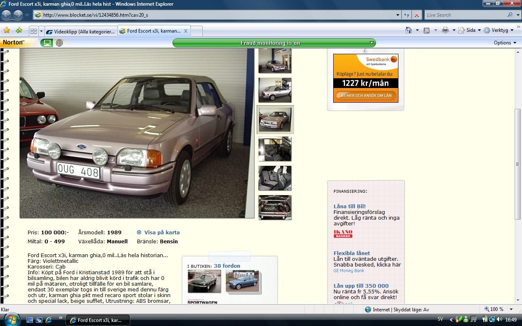The width and height of the screenshot is (522, 326).
Task: Click the IKANO Banken logo
Action: (x=343, y=234)
